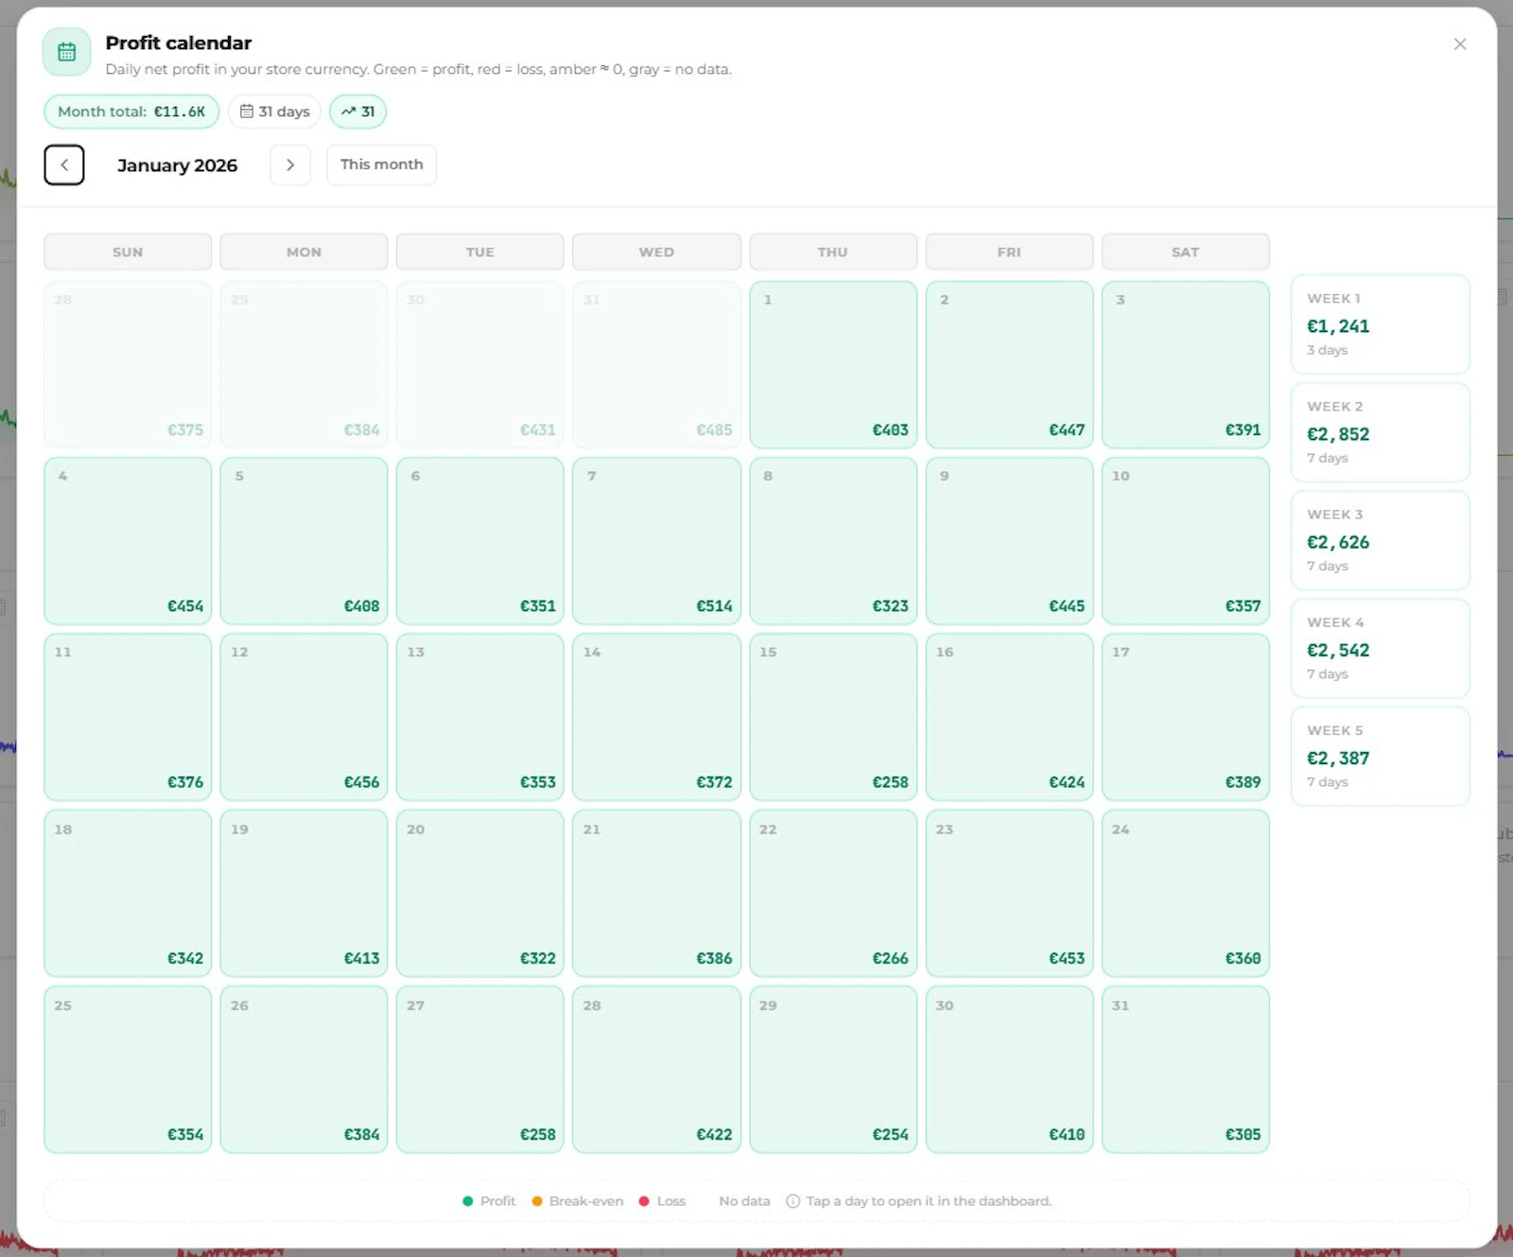Image resolution: width=1513 pixels, height=1257 pixels.
Task: Select January 9 showing €445
Action: click(1009, 541)
